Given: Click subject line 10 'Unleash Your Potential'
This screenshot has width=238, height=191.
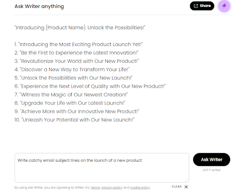Looking at the screenshot, I should 74,120.
